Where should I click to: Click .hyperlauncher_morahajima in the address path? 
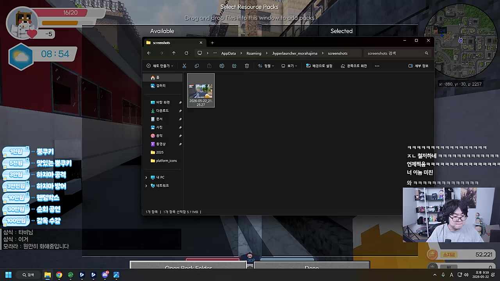point(295,53)
